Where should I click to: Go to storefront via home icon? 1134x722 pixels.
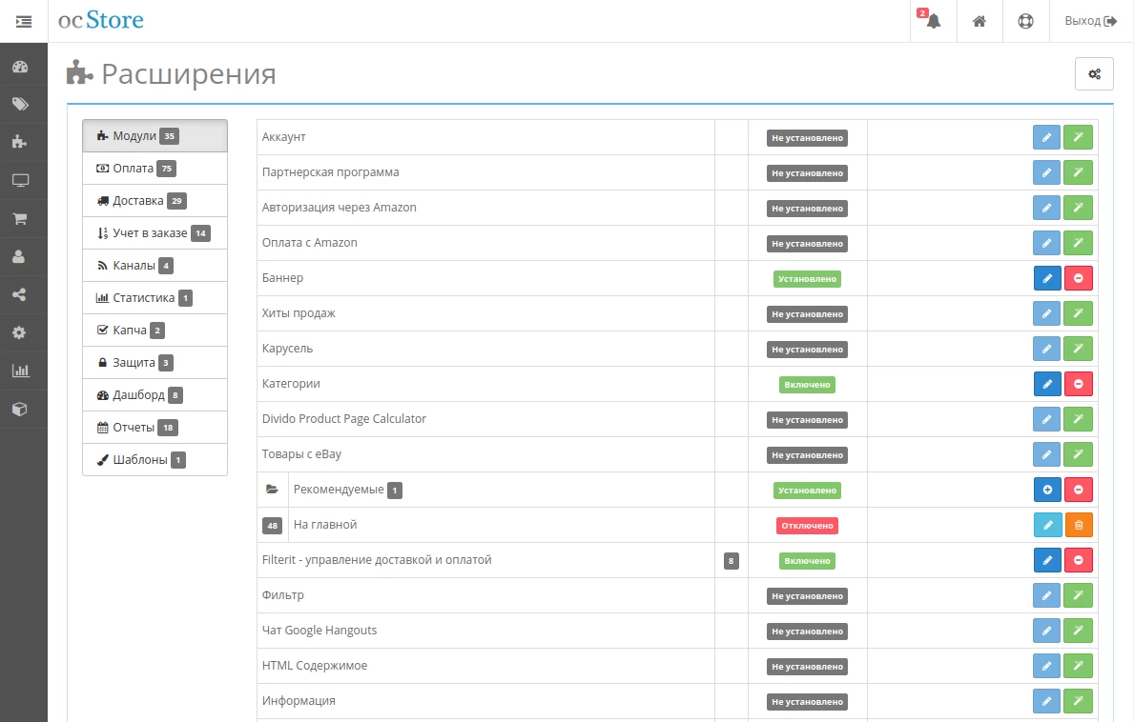click(979, 21)
